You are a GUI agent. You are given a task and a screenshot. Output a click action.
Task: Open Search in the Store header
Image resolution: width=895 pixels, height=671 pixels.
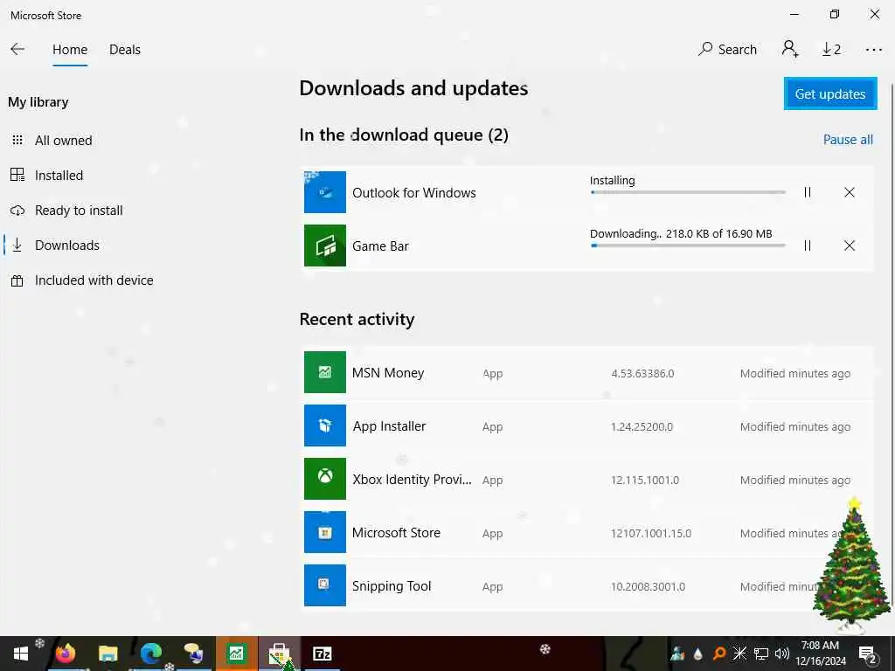click(x=727, y=50)
